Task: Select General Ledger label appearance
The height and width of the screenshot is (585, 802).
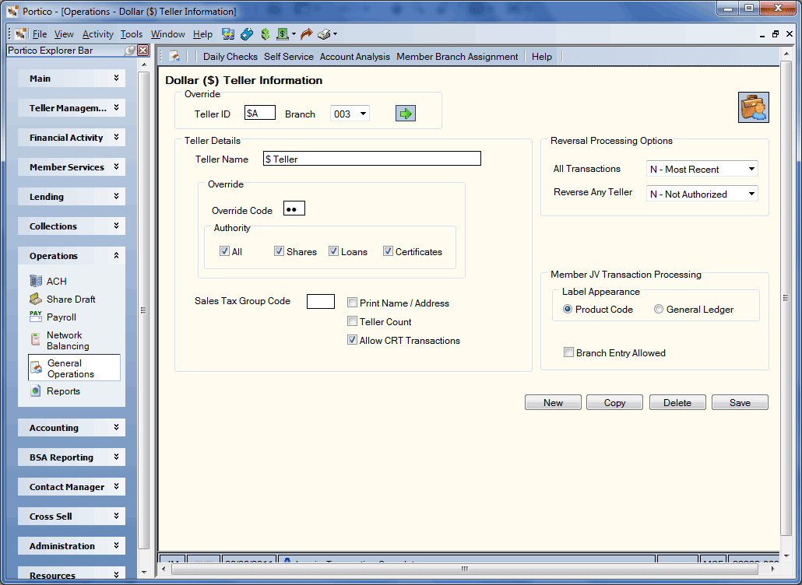Action: 659,309
